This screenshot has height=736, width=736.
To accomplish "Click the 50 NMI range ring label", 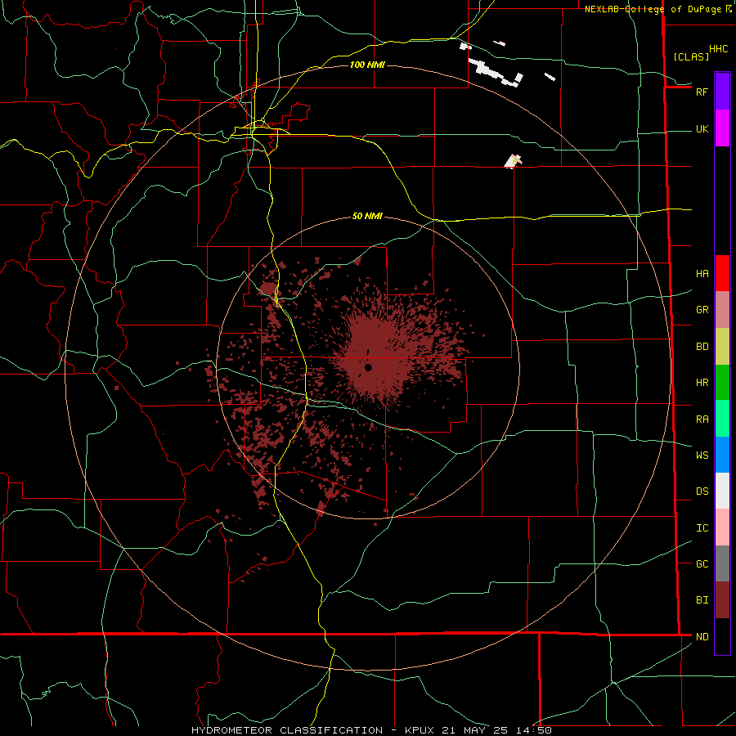I will [x=367, y=217].
